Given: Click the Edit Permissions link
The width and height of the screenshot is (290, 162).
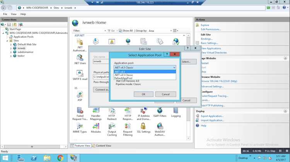Looking at the screenshot, I should (x=211, y=30).
